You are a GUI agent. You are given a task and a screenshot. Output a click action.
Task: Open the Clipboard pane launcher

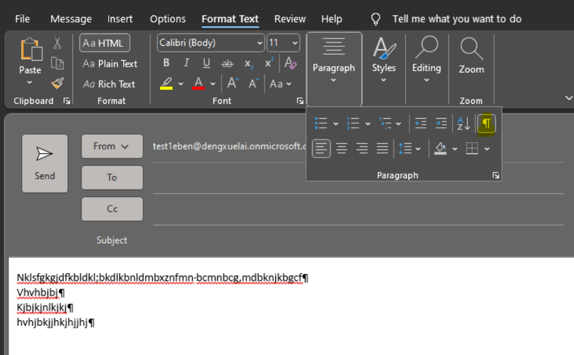[x=67, y=101]
